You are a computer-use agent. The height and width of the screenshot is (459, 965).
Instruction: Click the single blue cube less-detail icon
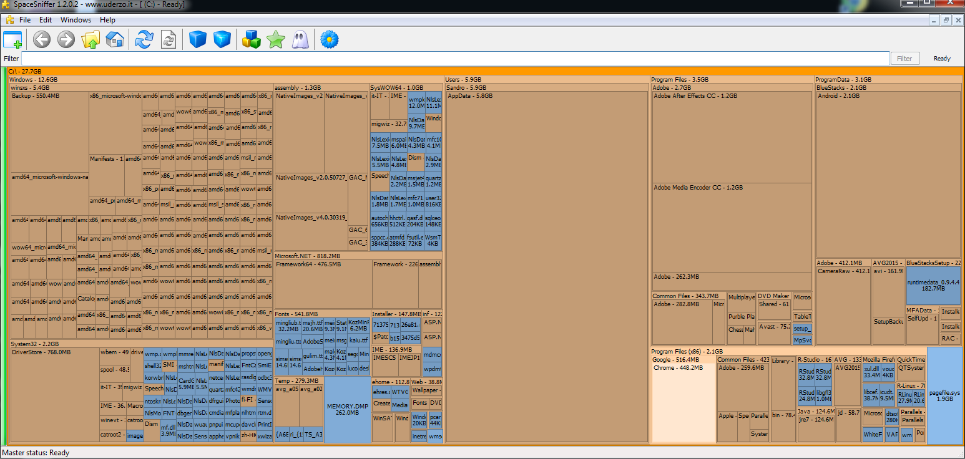198,40
